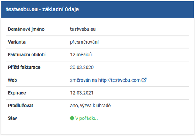Click the 'Stav' row label
195x136 pixels.
(12, 118)
